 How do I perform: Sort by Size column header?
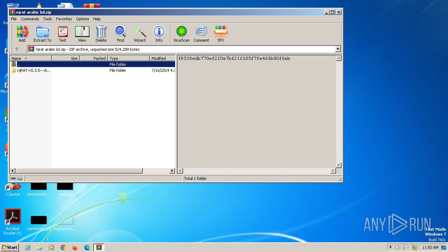pyautogui.click(x=65, y=58)
